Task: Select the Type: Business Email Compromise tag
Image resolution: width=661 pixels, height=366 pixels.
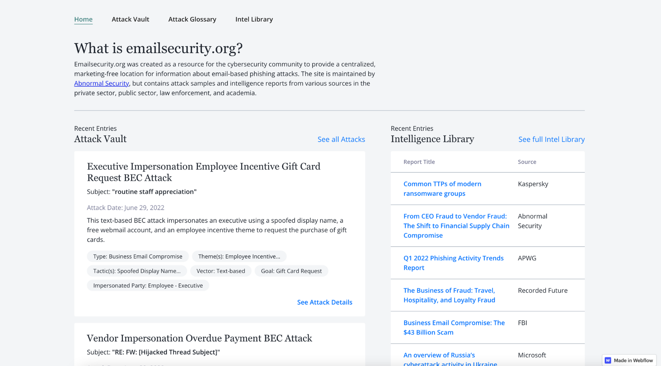Action: pyautogui.click(x=138, y=256)
